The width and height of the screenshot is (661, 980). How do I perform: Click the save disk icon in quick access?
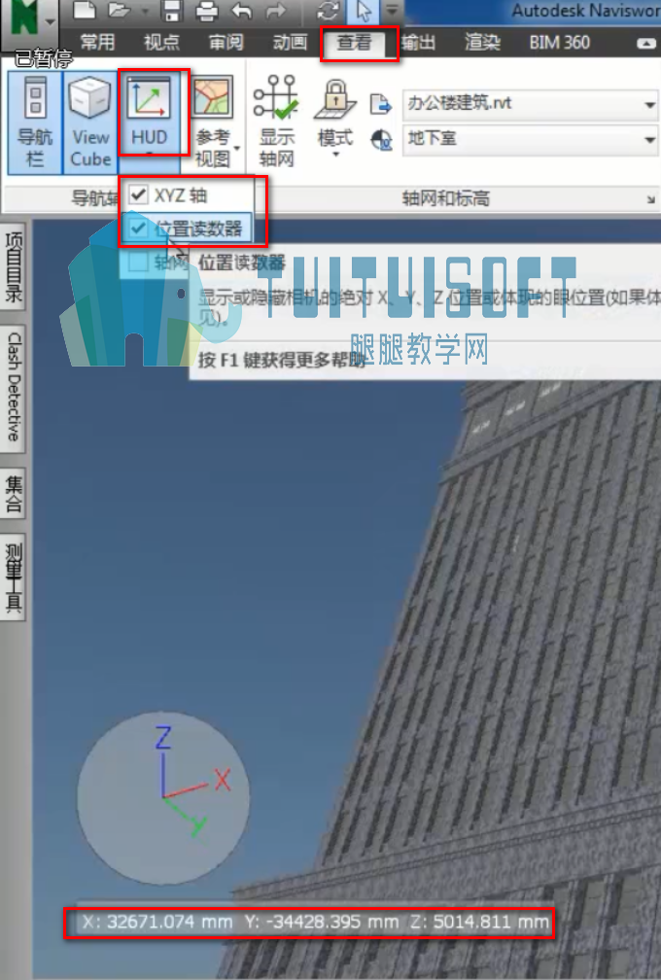[171, 11]
